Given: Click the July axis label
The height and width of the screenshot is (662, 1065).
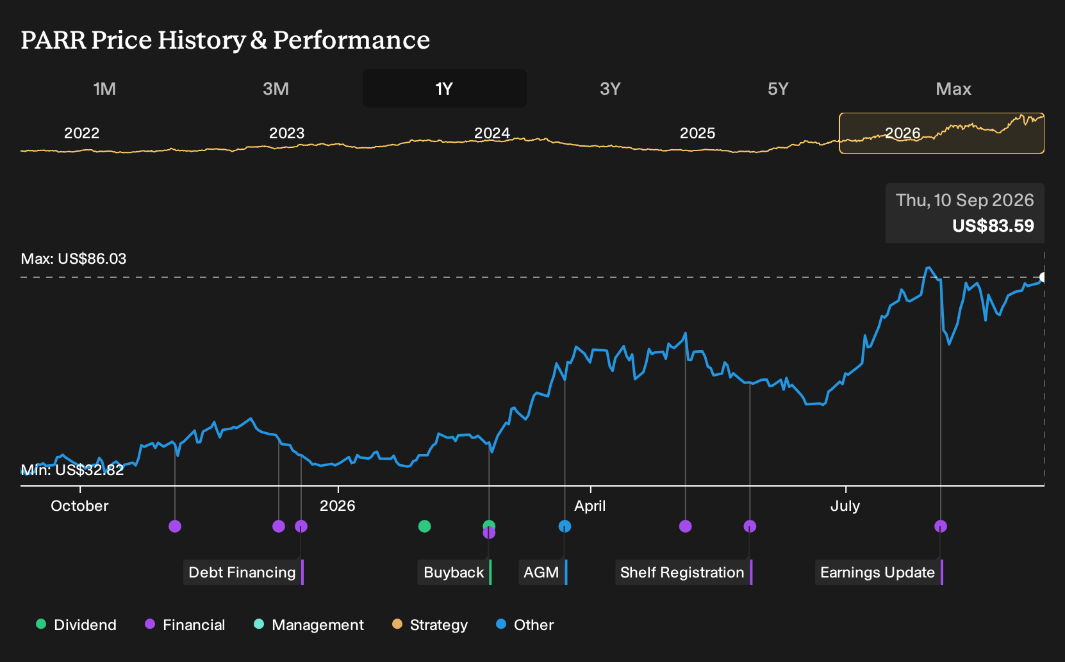Looking at the screenshot, I should tap(845, 506).
